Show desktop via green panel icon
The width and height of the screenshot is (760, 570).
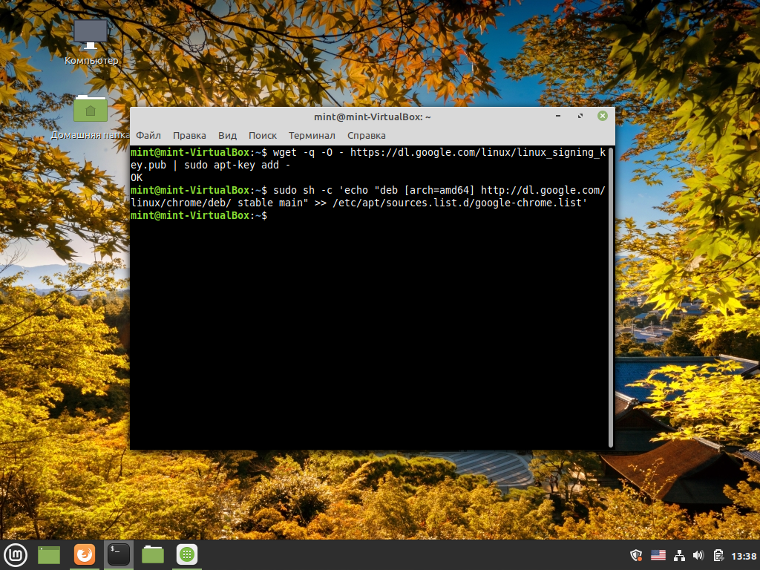coord(49,555)
